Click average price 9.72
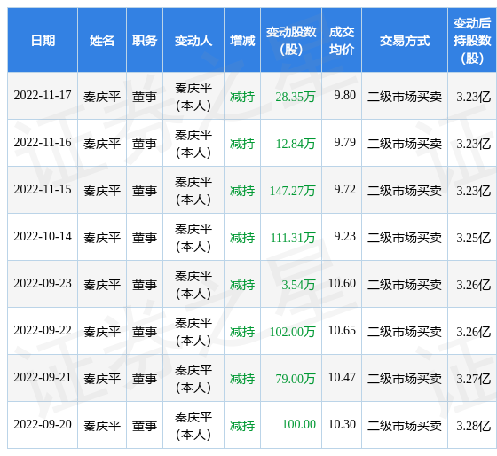The width and height of the screenshot is (497, 456). 345,189
